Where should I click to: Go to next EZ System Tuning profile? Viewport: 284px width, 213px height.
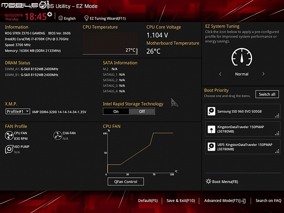[263, 74]
